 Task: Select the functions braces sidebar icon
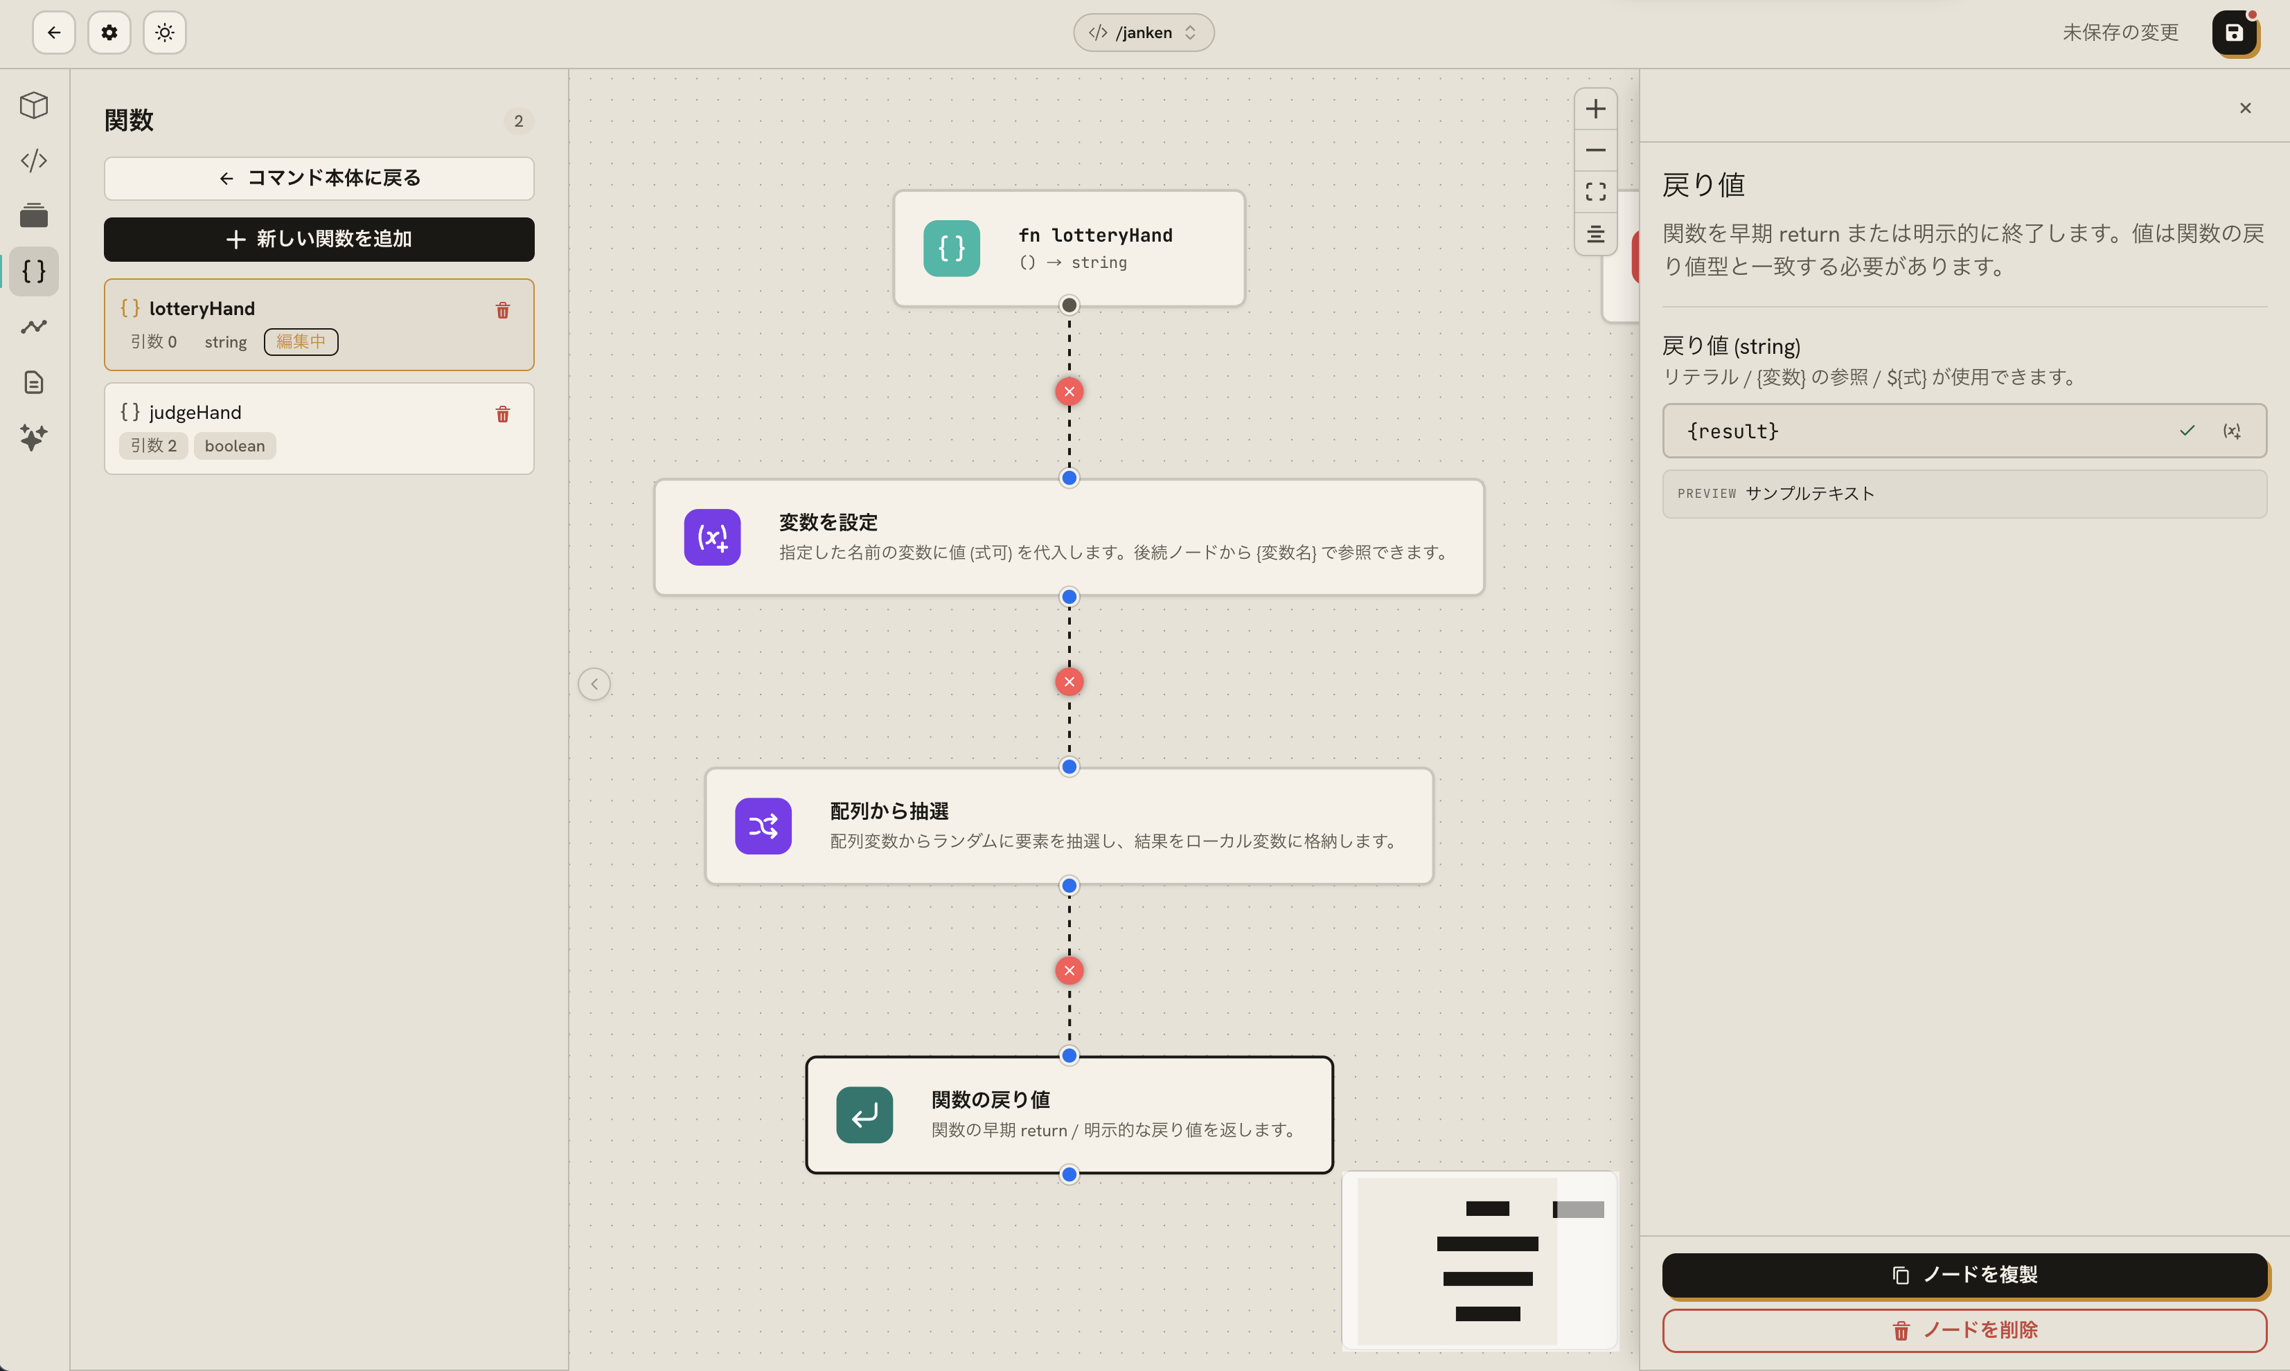click(34, 271)
